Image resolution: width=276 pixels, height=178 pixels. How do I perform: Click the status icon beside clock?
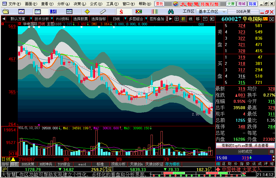(244, 175)
